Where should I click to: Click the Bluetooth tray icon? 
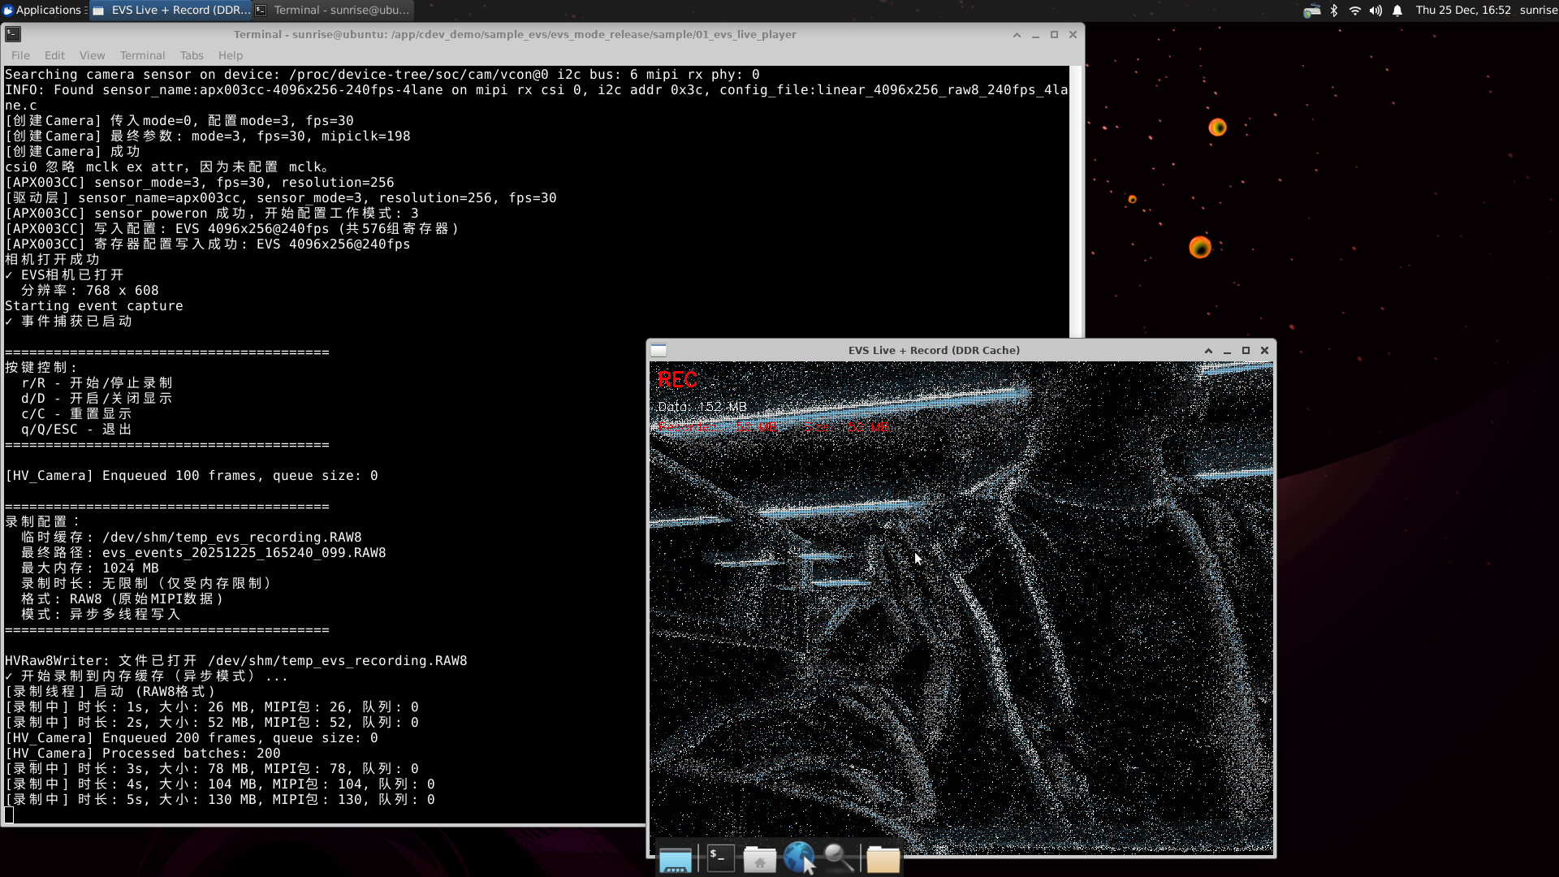[x=1333, y=11]
